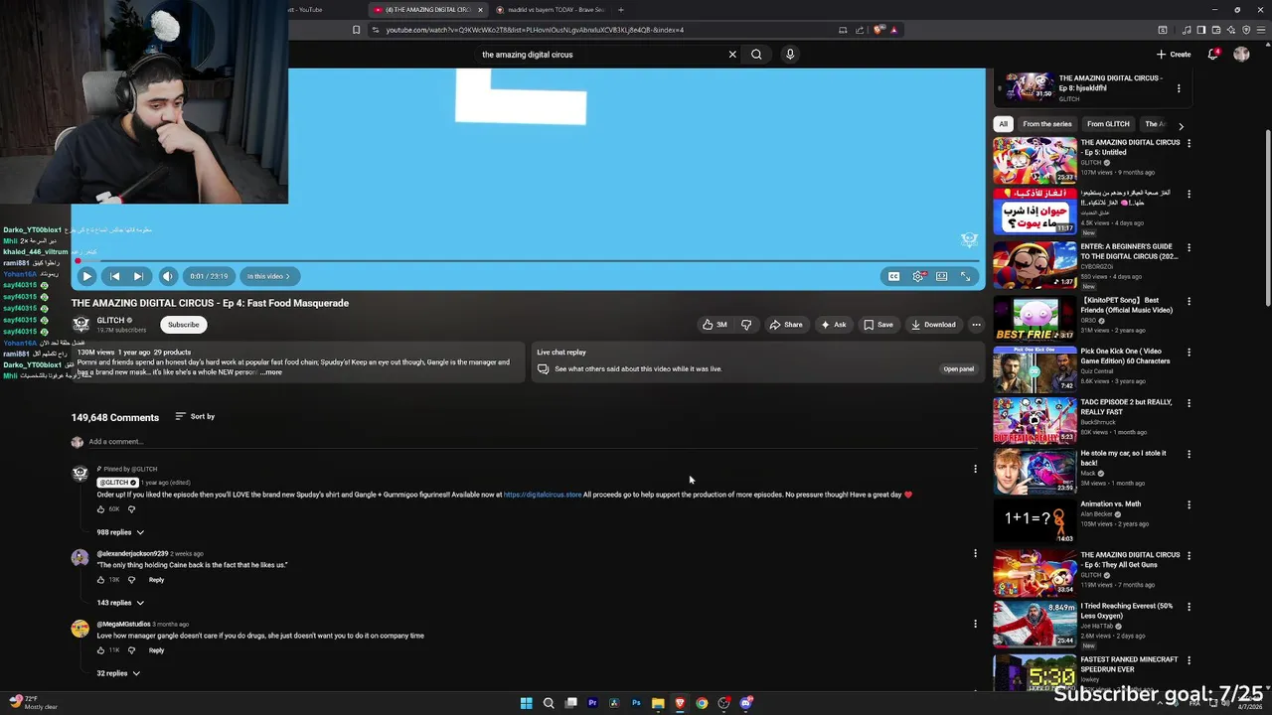The image size is (1272, 715).
Task: Mute the video with the speaker icon
Action: coord(168,276)
